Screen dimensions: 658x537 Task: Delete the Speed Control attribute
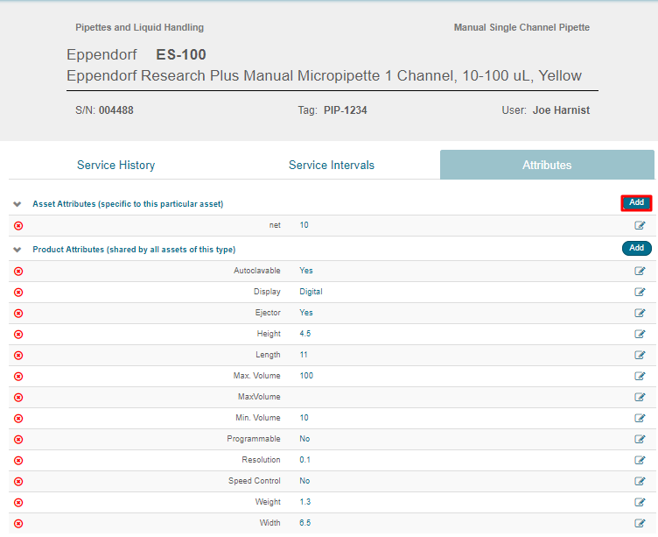[x=18, y=481]
